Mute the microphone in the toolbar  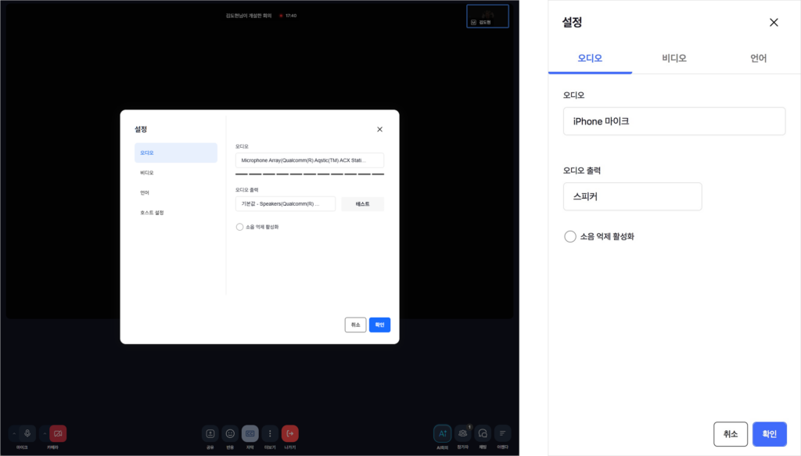27,433
